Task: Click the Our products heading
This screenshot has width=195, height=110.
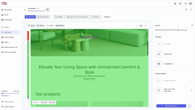Action: click(48, 94)
